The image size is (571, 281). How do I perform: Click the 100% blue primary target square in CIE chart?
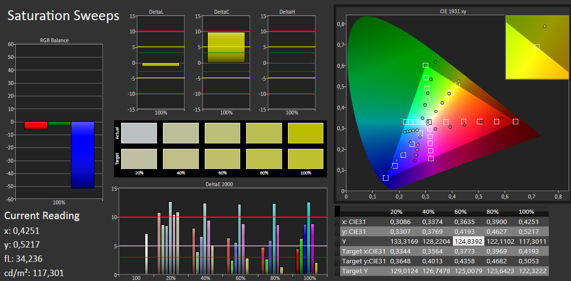point(385,178)
